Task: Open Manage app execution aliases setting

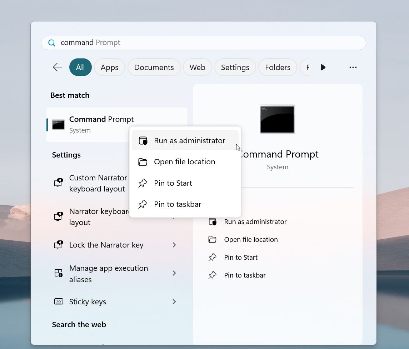Action: coord(116,274)
